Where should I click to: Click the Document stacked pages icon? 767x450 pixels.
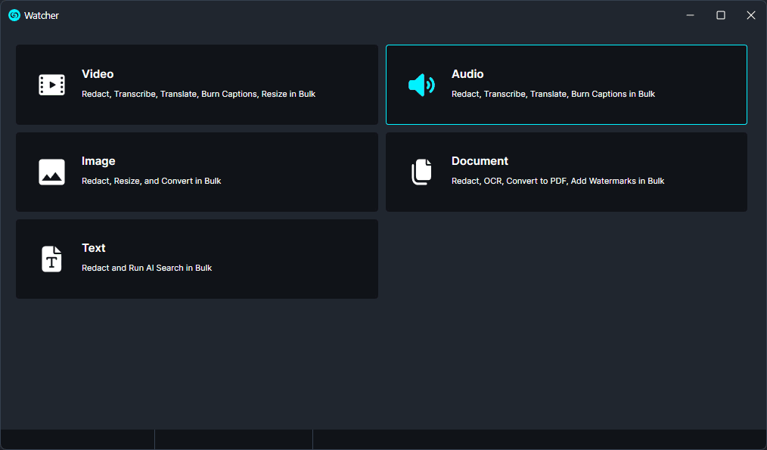(x=421, y=172)
